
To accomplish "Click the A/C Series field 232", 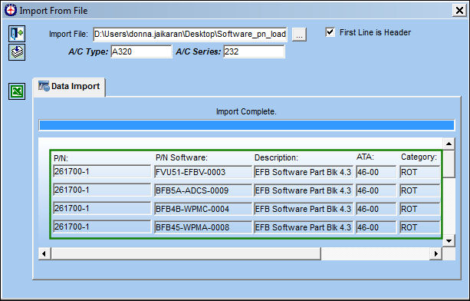I will pyautogui.click(x=254, y=51).
